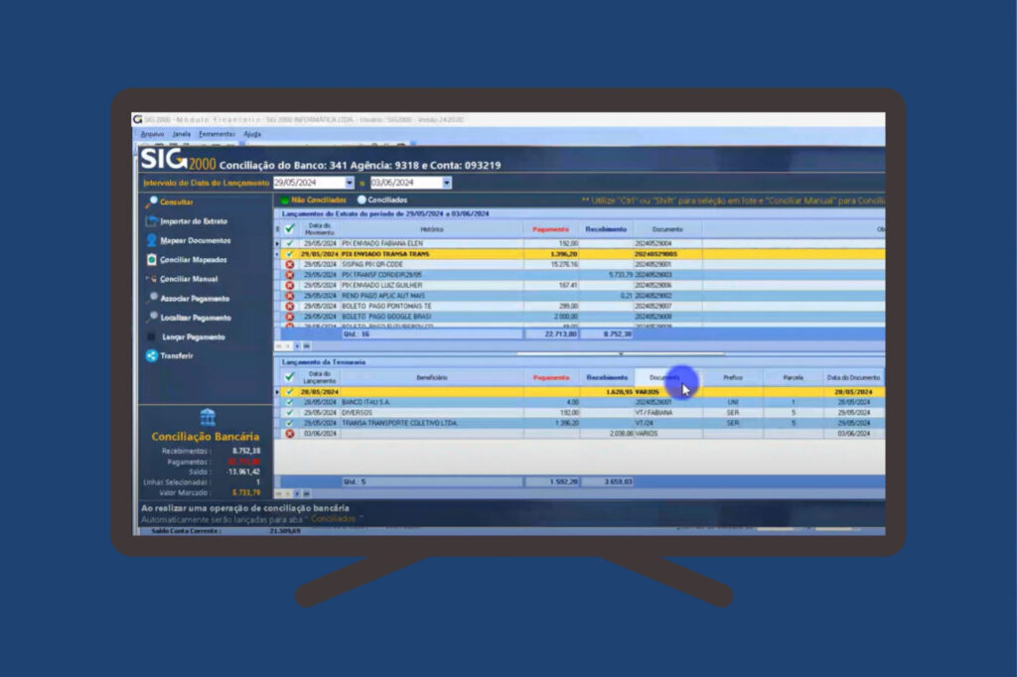This screenshot has height=677, width=1017.
Task: Click the red X icon on PIX TRANSF CORDEIR row
Action: (x=290, y=275)
